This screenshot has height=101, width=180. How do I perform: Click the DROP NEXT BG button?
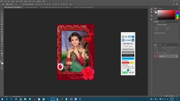point(128,44)
